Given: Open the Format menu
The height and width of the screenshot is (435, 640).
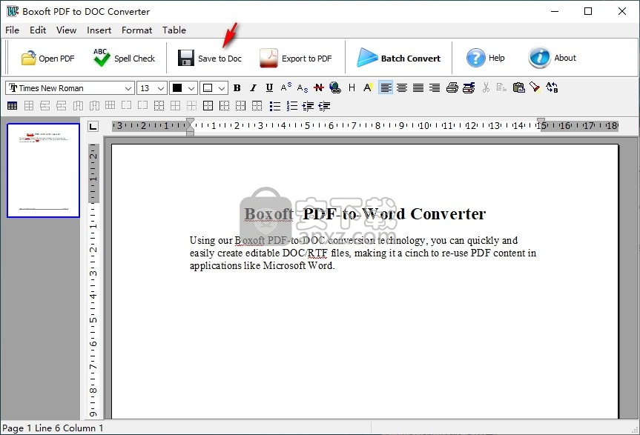Looking at the screenshot, I should (136, 30).
